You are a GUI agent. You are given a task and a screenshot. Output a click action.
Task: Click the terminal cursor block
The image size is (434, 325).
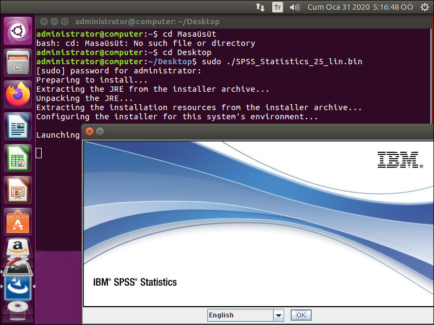39,153
